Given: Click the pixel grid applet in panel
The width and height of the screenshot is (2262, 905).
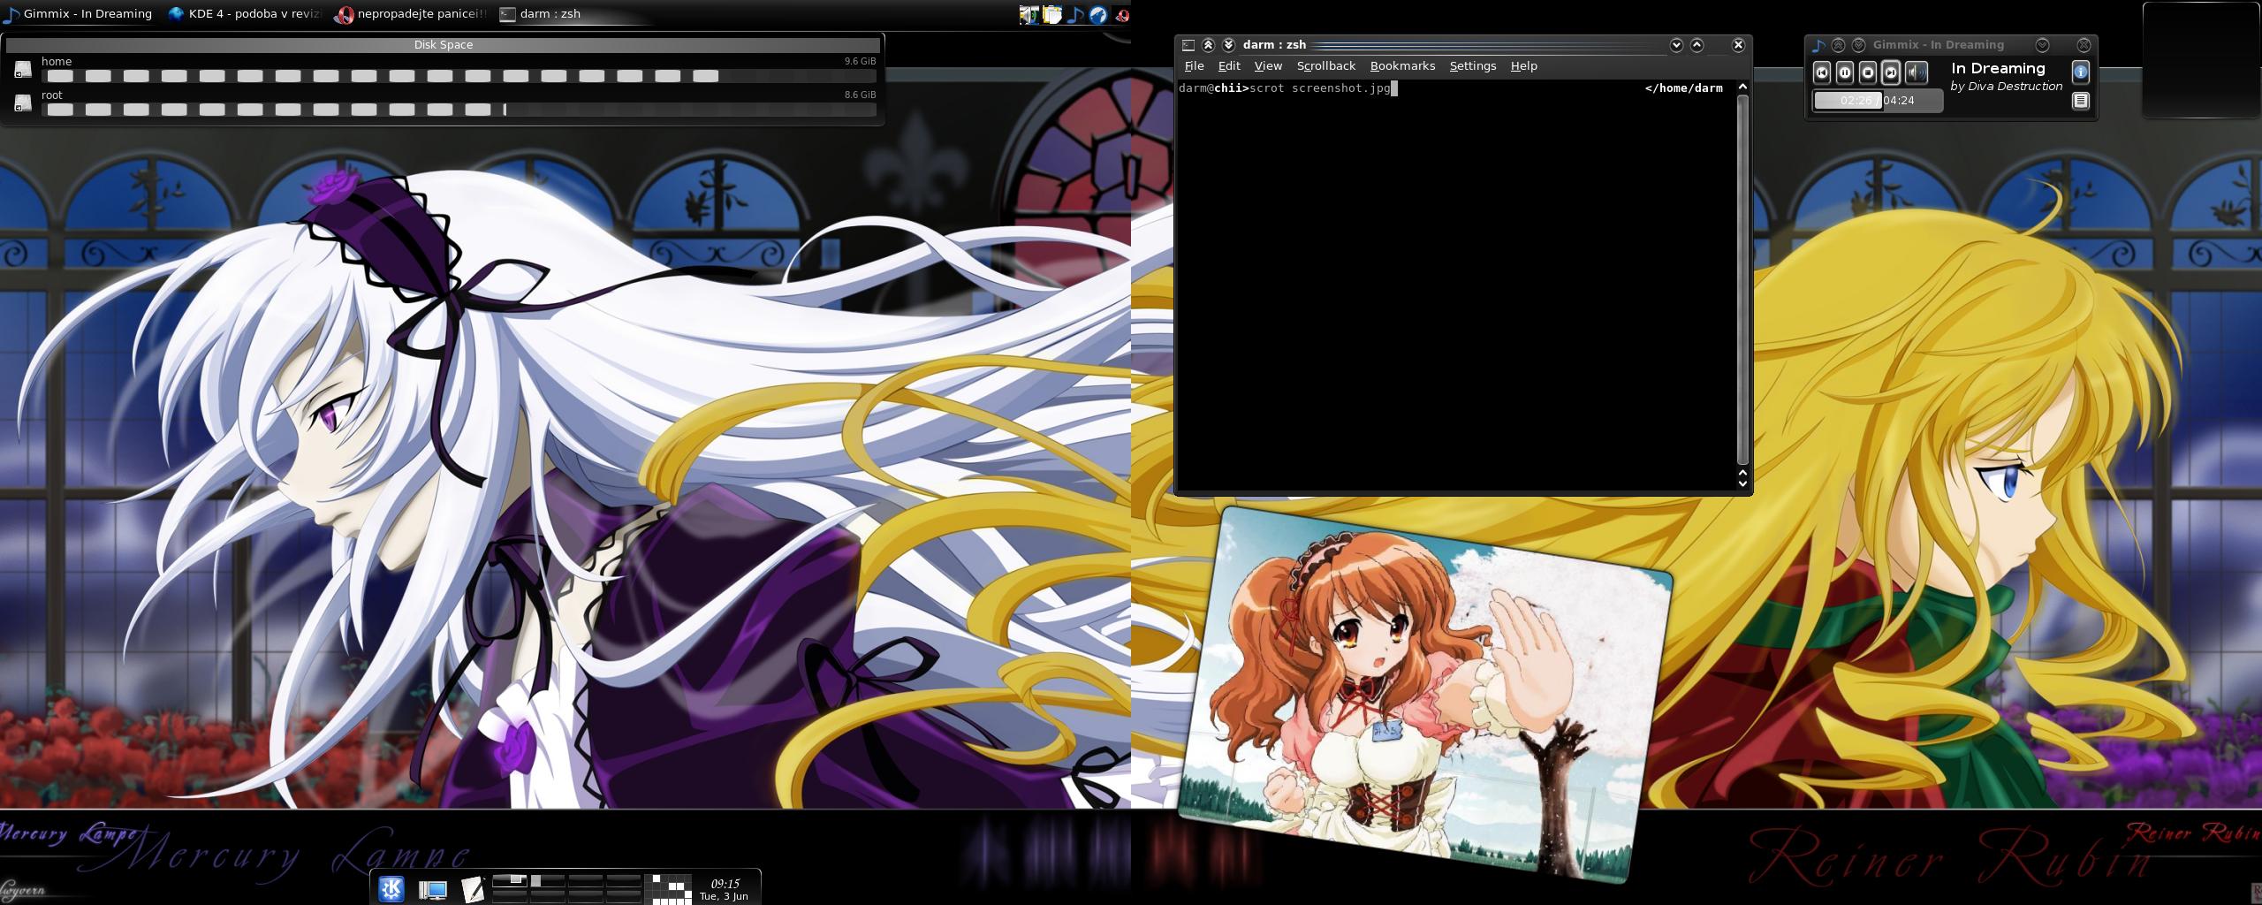Looking at the screenshot, I should [669, 889].
